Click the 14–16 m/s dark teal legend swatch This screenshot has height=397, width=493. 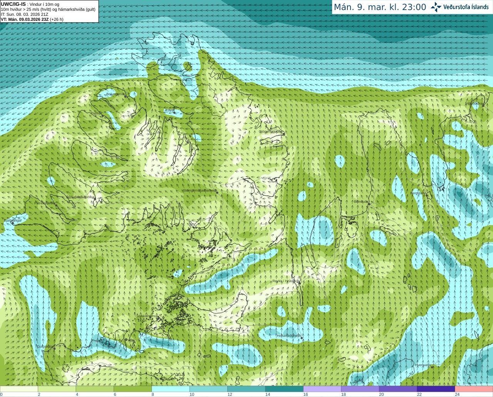click(x=284, y=389)
